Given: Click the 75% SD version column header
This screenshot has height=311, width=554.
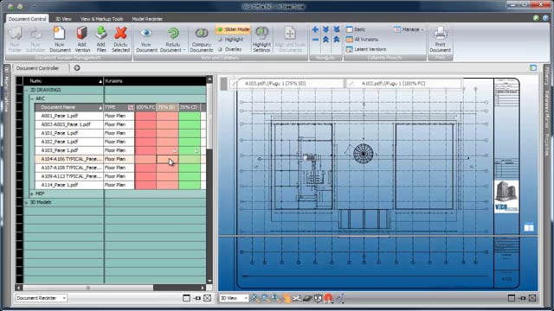Looking at the screenshot, I should [167, 107].
